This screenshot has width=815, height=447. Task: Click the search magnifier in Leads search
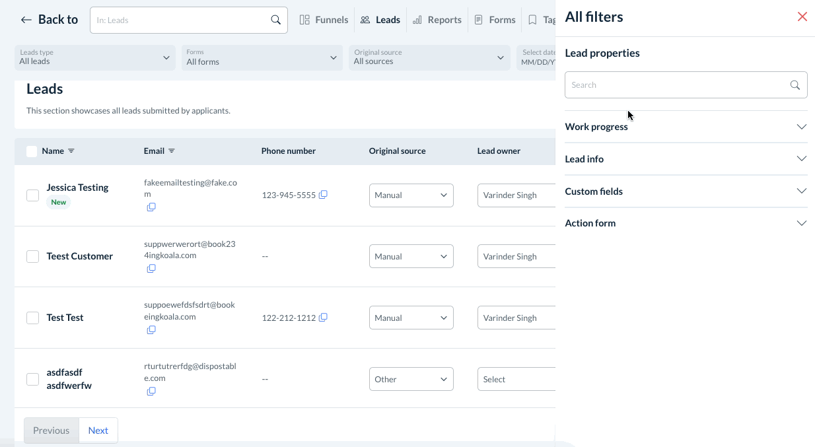[x=276, y=20]
